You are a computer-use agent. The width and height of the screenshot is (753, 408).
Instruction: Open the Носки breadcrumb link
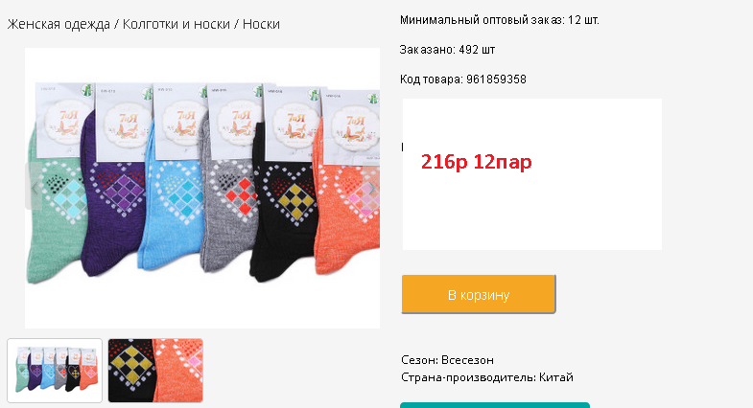(x=261, y=24)
